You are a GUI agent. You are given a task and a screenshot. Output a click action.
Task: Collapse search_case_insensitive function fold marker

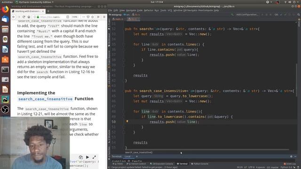point(124,91)
